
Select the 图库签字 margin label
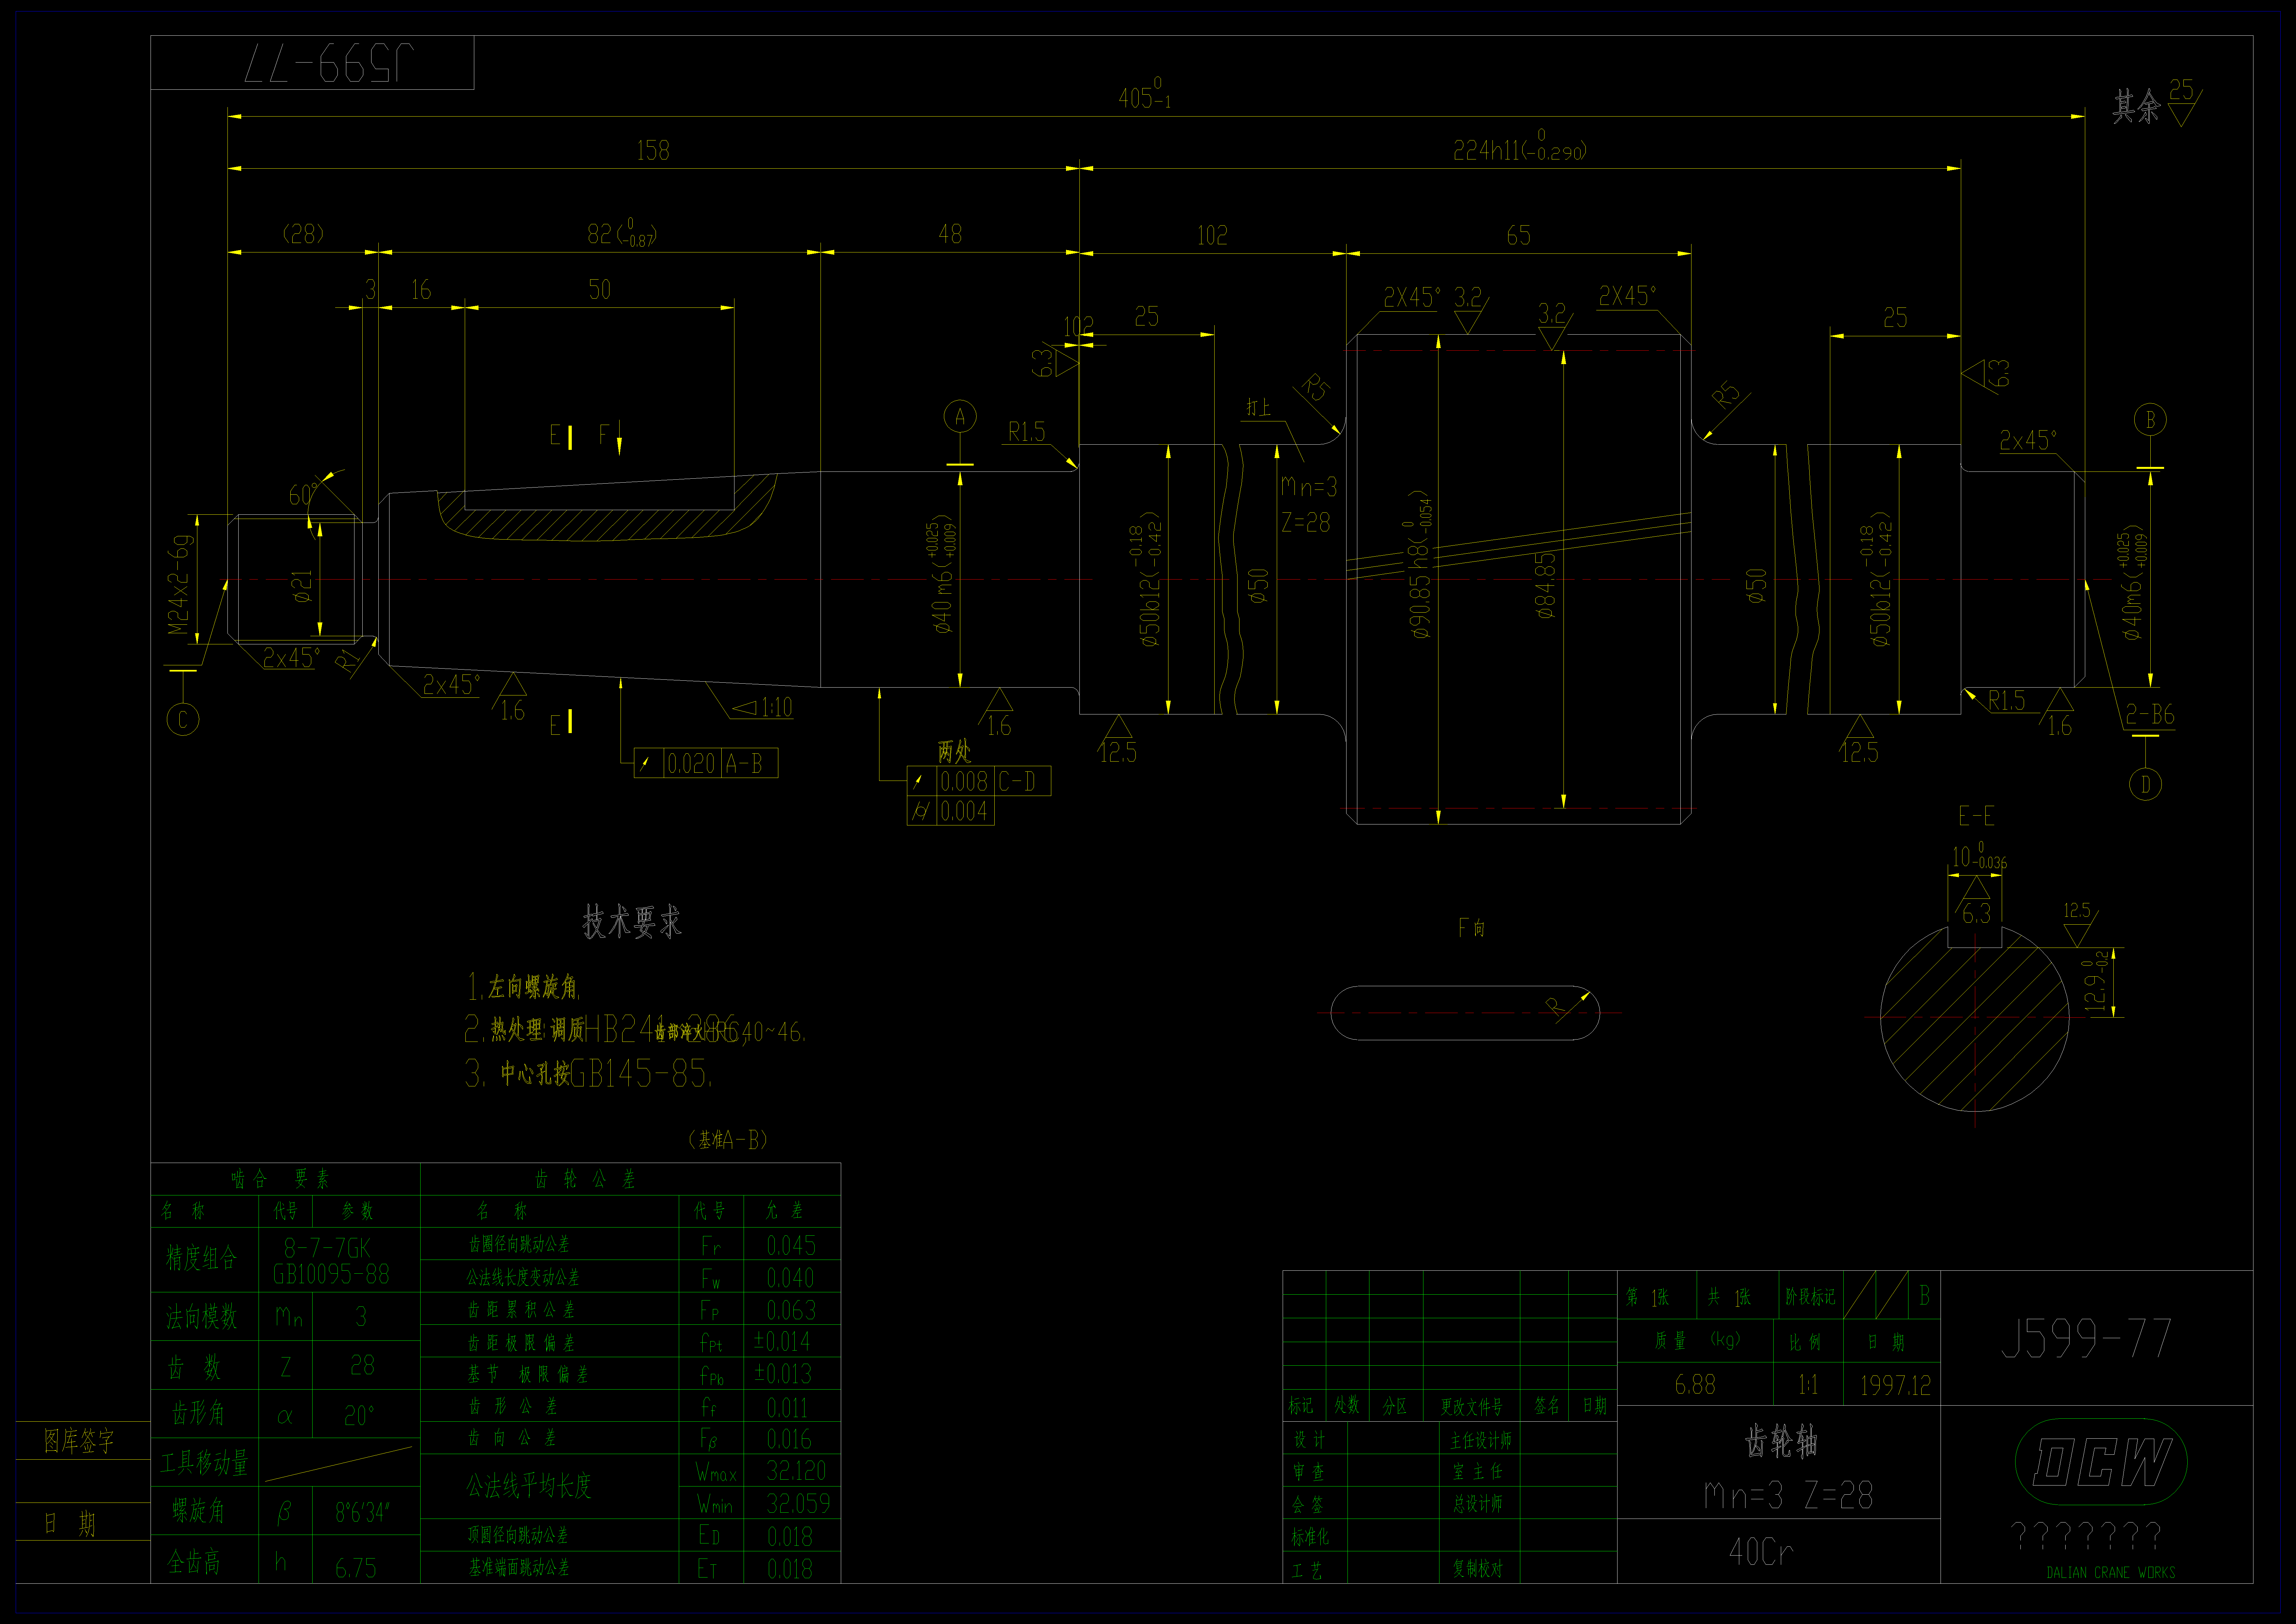pos(79,1441)
